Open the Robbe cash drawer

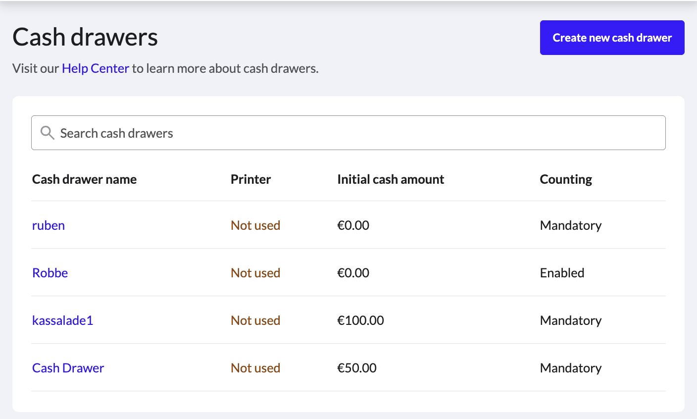(x=50, y=273)
